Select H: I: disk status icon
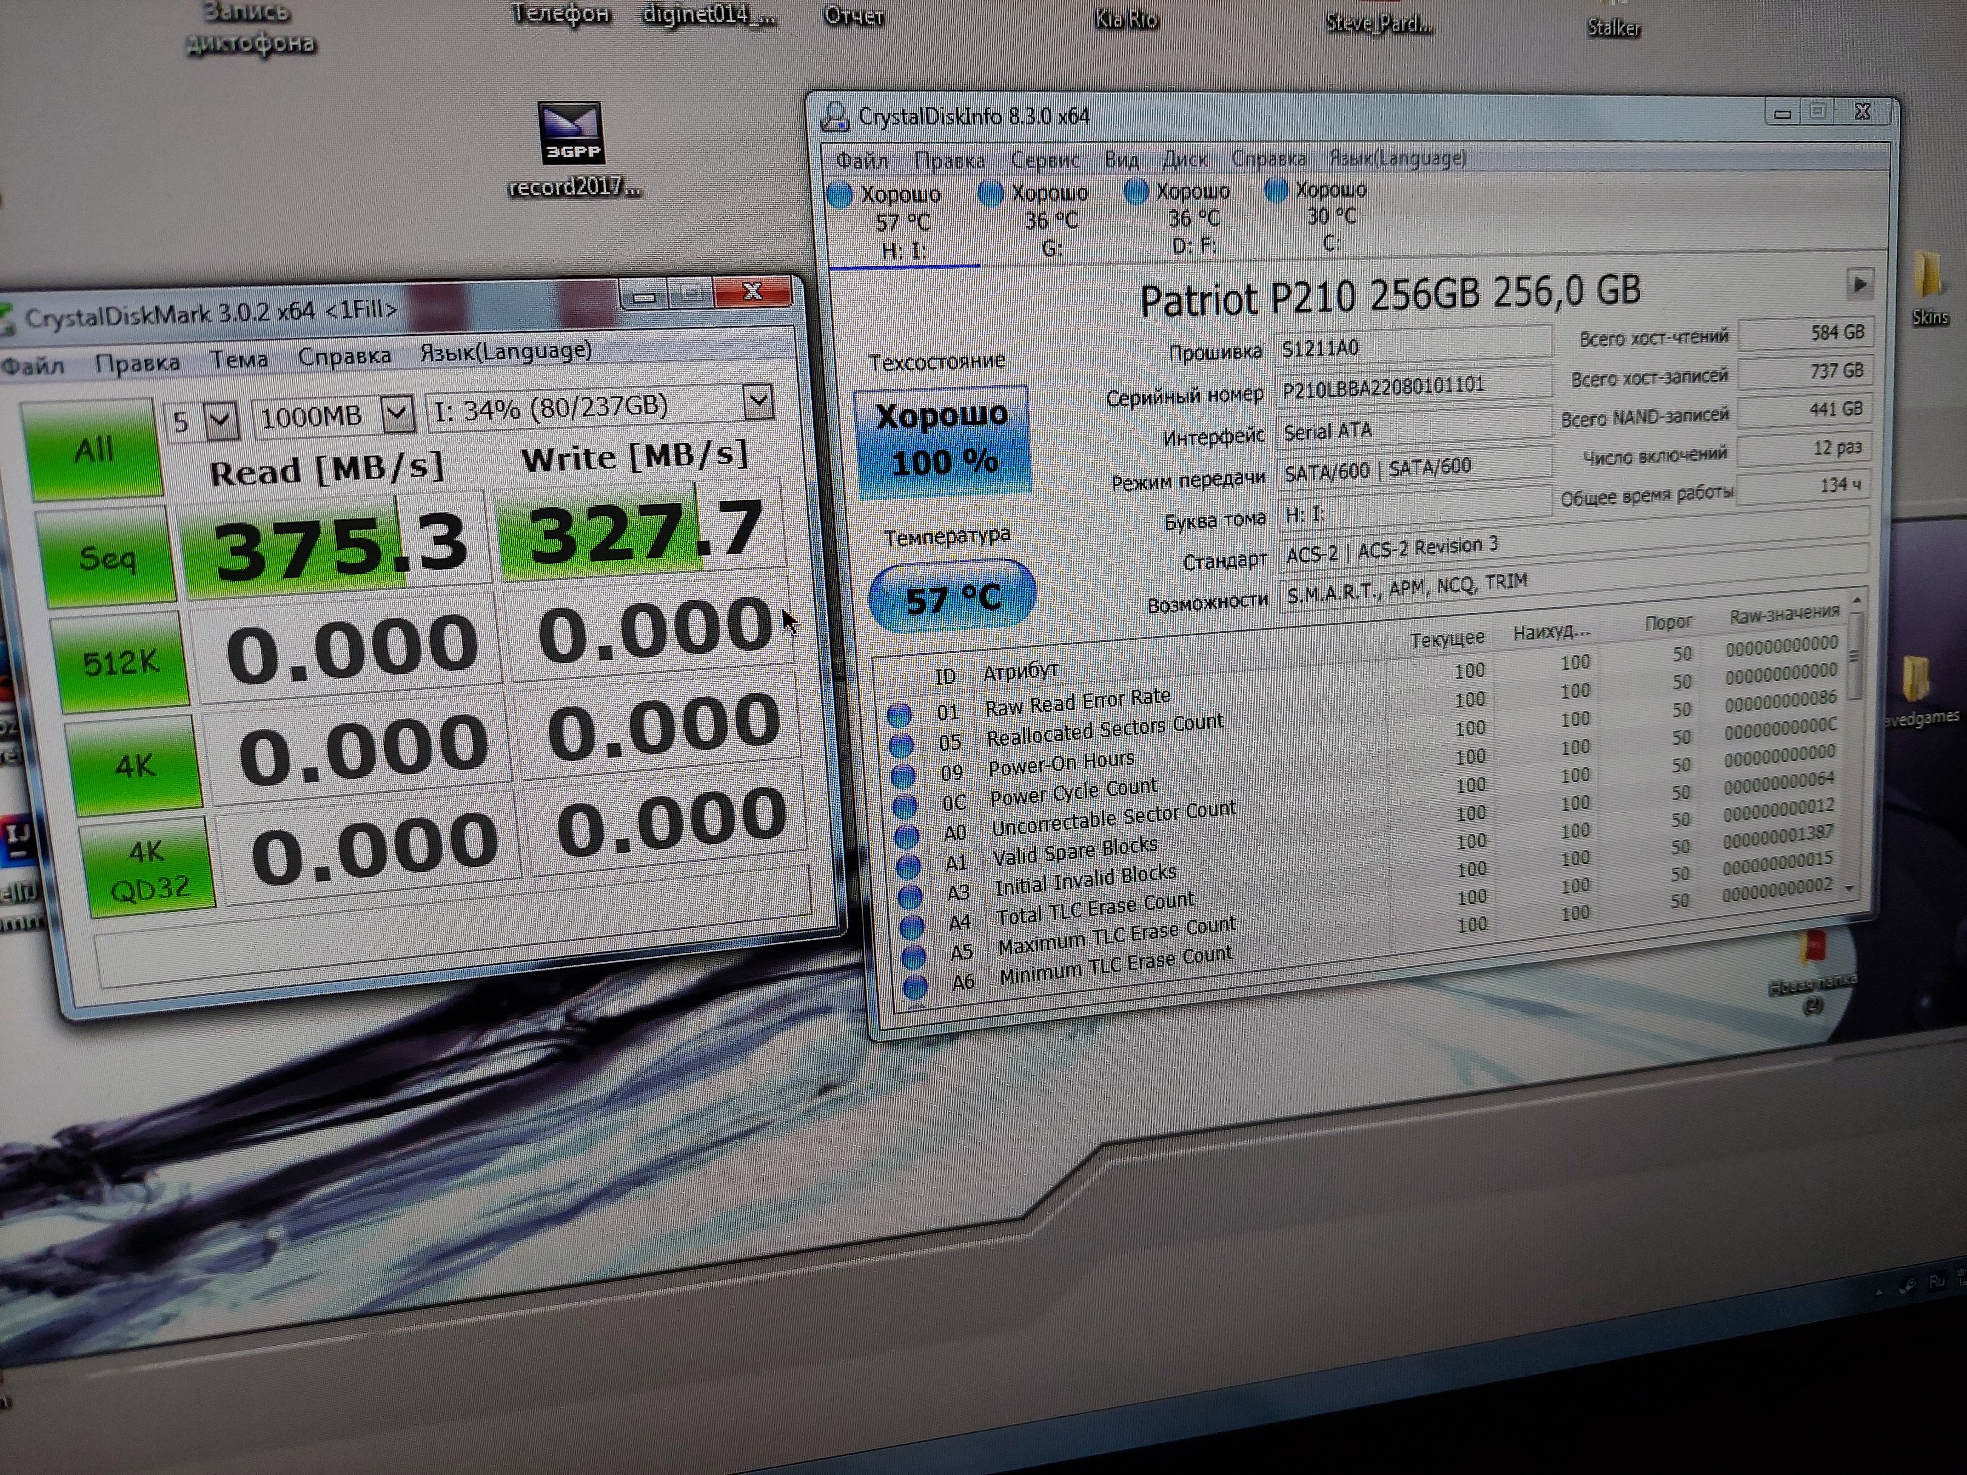The height and width of the screenshot is (1475, 1967). pos(838,195)
